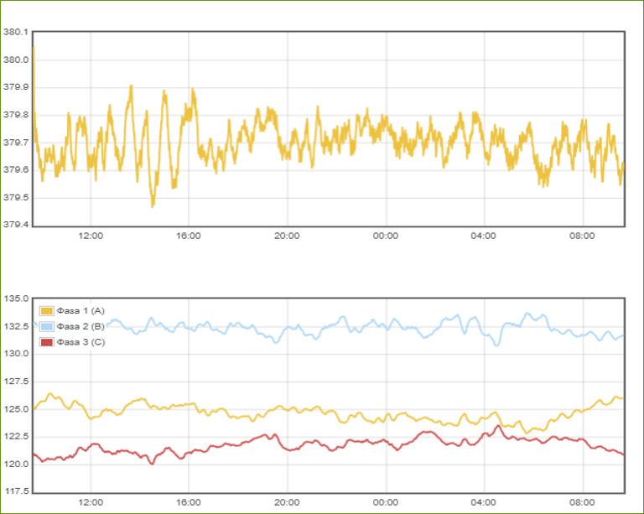The height and width of the screenshot is (514, 644).
Task: Select the 12:00 tick on the upper chart
Action: 91,236
